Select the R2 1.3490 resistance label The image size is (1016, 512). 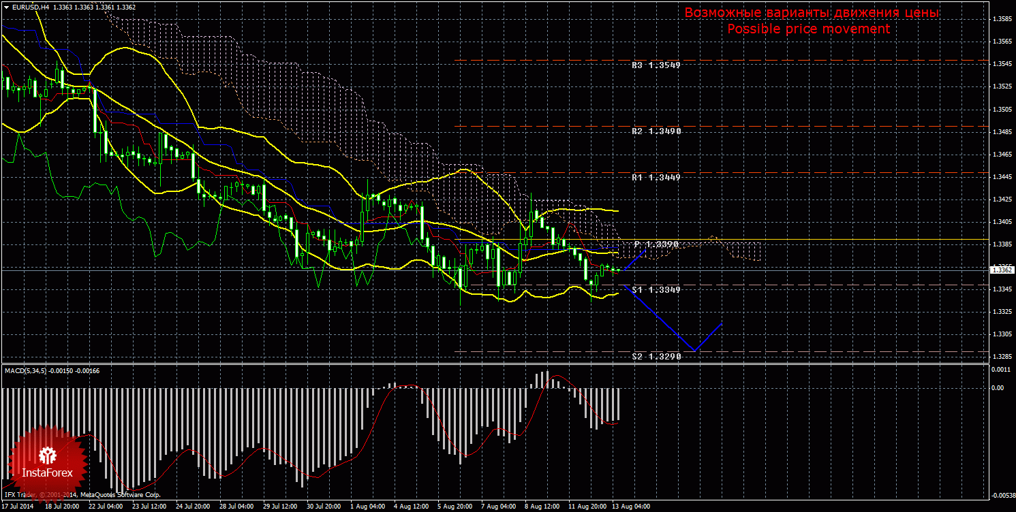point(656,131)
